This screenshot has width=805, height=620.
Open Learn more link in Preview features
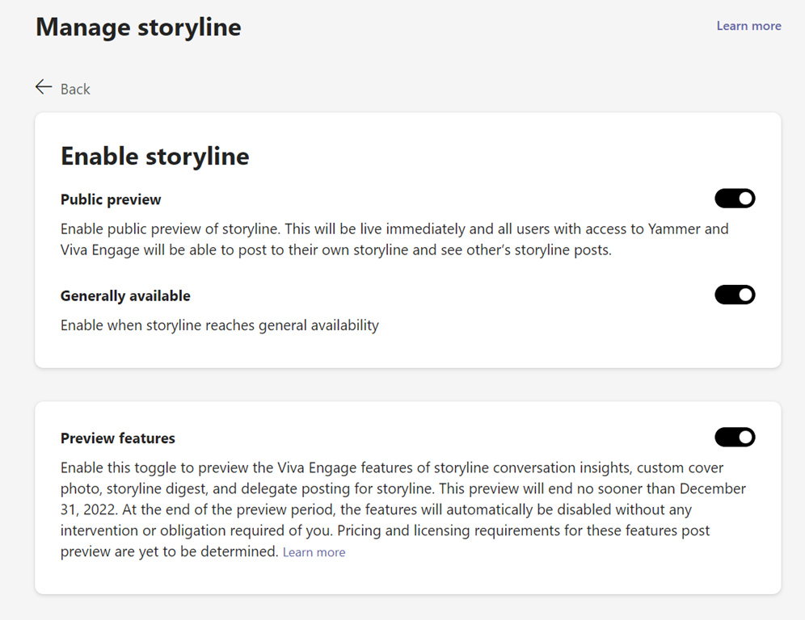pos(314,552)
